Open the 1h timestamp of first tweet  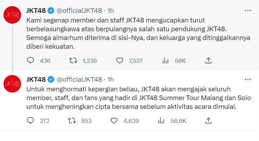(110, 11)
